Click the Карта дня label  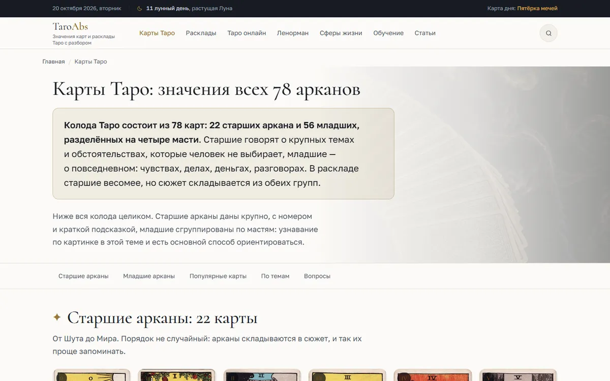tap(501, 8)
